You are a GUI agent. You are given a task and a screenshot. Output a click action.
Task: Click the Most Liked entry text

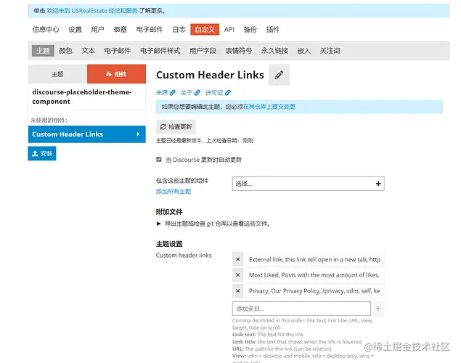[314, 275]
